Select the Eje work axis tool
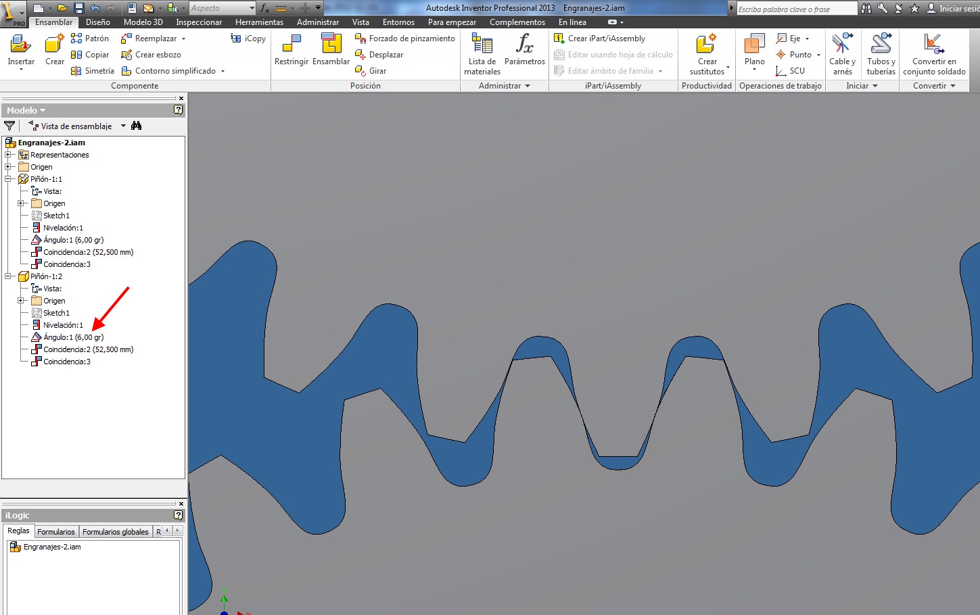This screenshot has width=980, height=615. (793, 39)
